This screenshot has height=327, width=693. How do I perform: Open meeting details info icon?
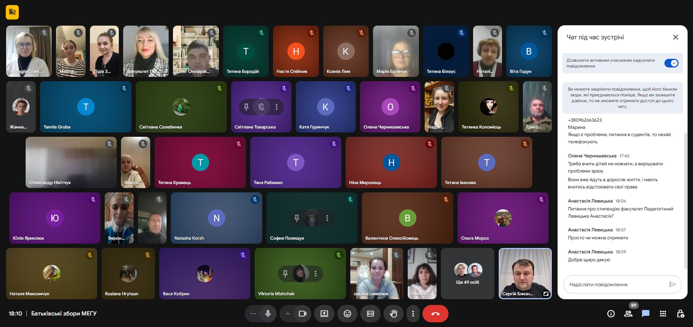coord(611,314)
